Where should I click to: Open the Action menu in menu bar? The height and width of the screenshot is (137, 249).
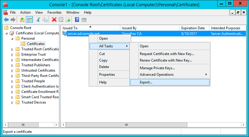(25, 12)
